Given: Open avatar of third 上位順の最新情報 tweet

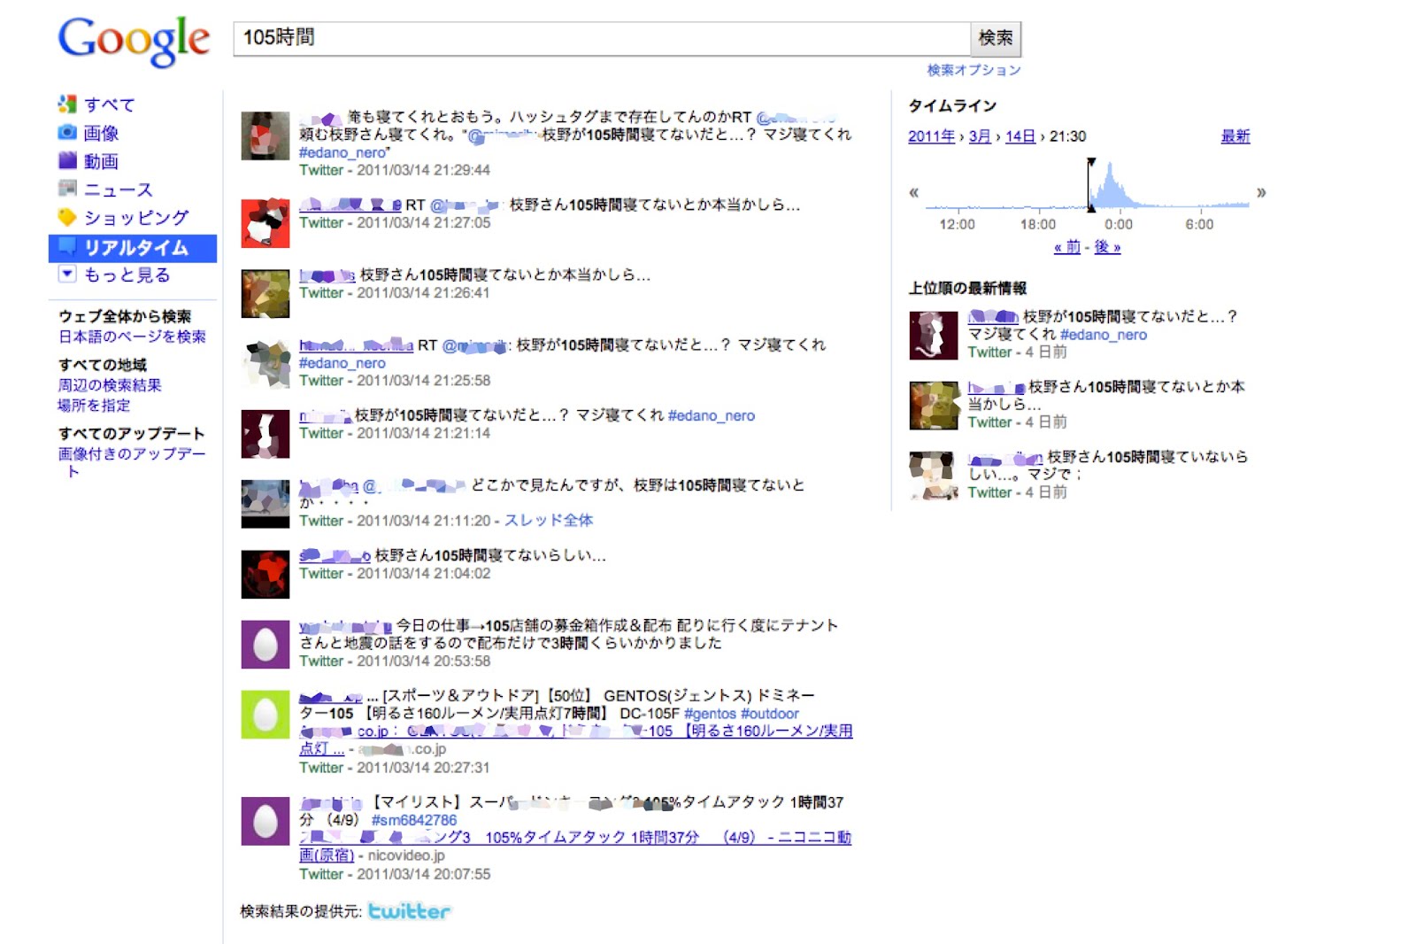Looking at the screenshot, I should tap(934, 476).
